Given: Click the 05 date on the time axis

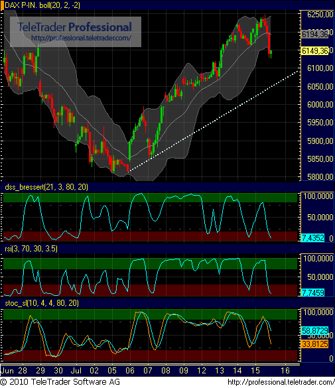Looking at the screenshot, I should [x=112, y=371].
